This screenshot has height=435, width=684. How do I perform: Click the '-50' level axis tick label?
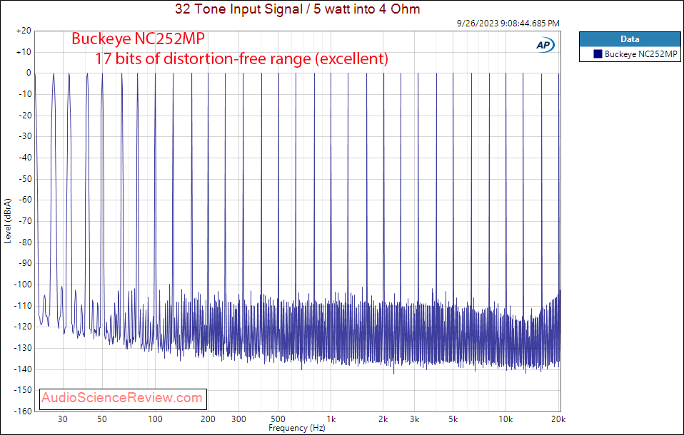[24, 179]
